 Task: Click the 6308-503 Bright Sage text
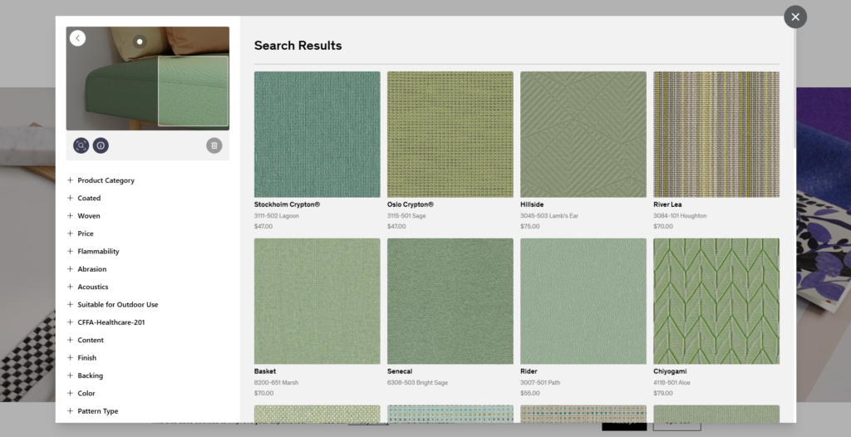[x=417, y=383]
